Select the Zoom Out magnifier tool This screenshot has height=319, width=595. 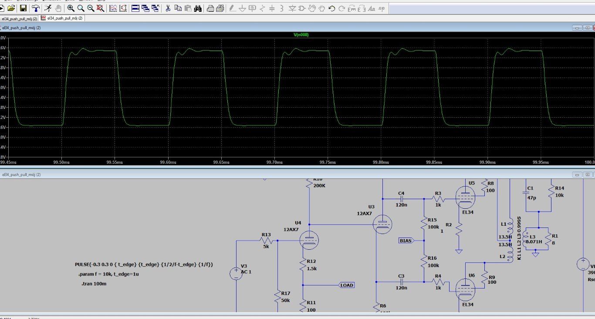pos(91,8)
